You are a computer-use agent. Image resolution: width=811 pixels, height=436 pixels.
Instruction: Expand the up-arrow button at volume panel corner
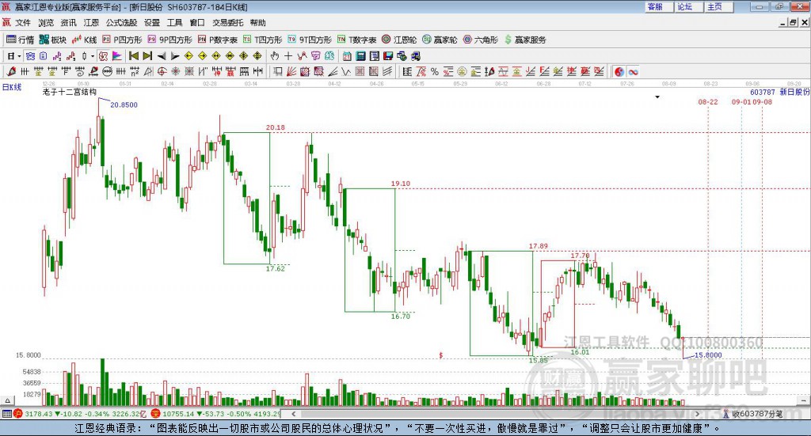6,400
